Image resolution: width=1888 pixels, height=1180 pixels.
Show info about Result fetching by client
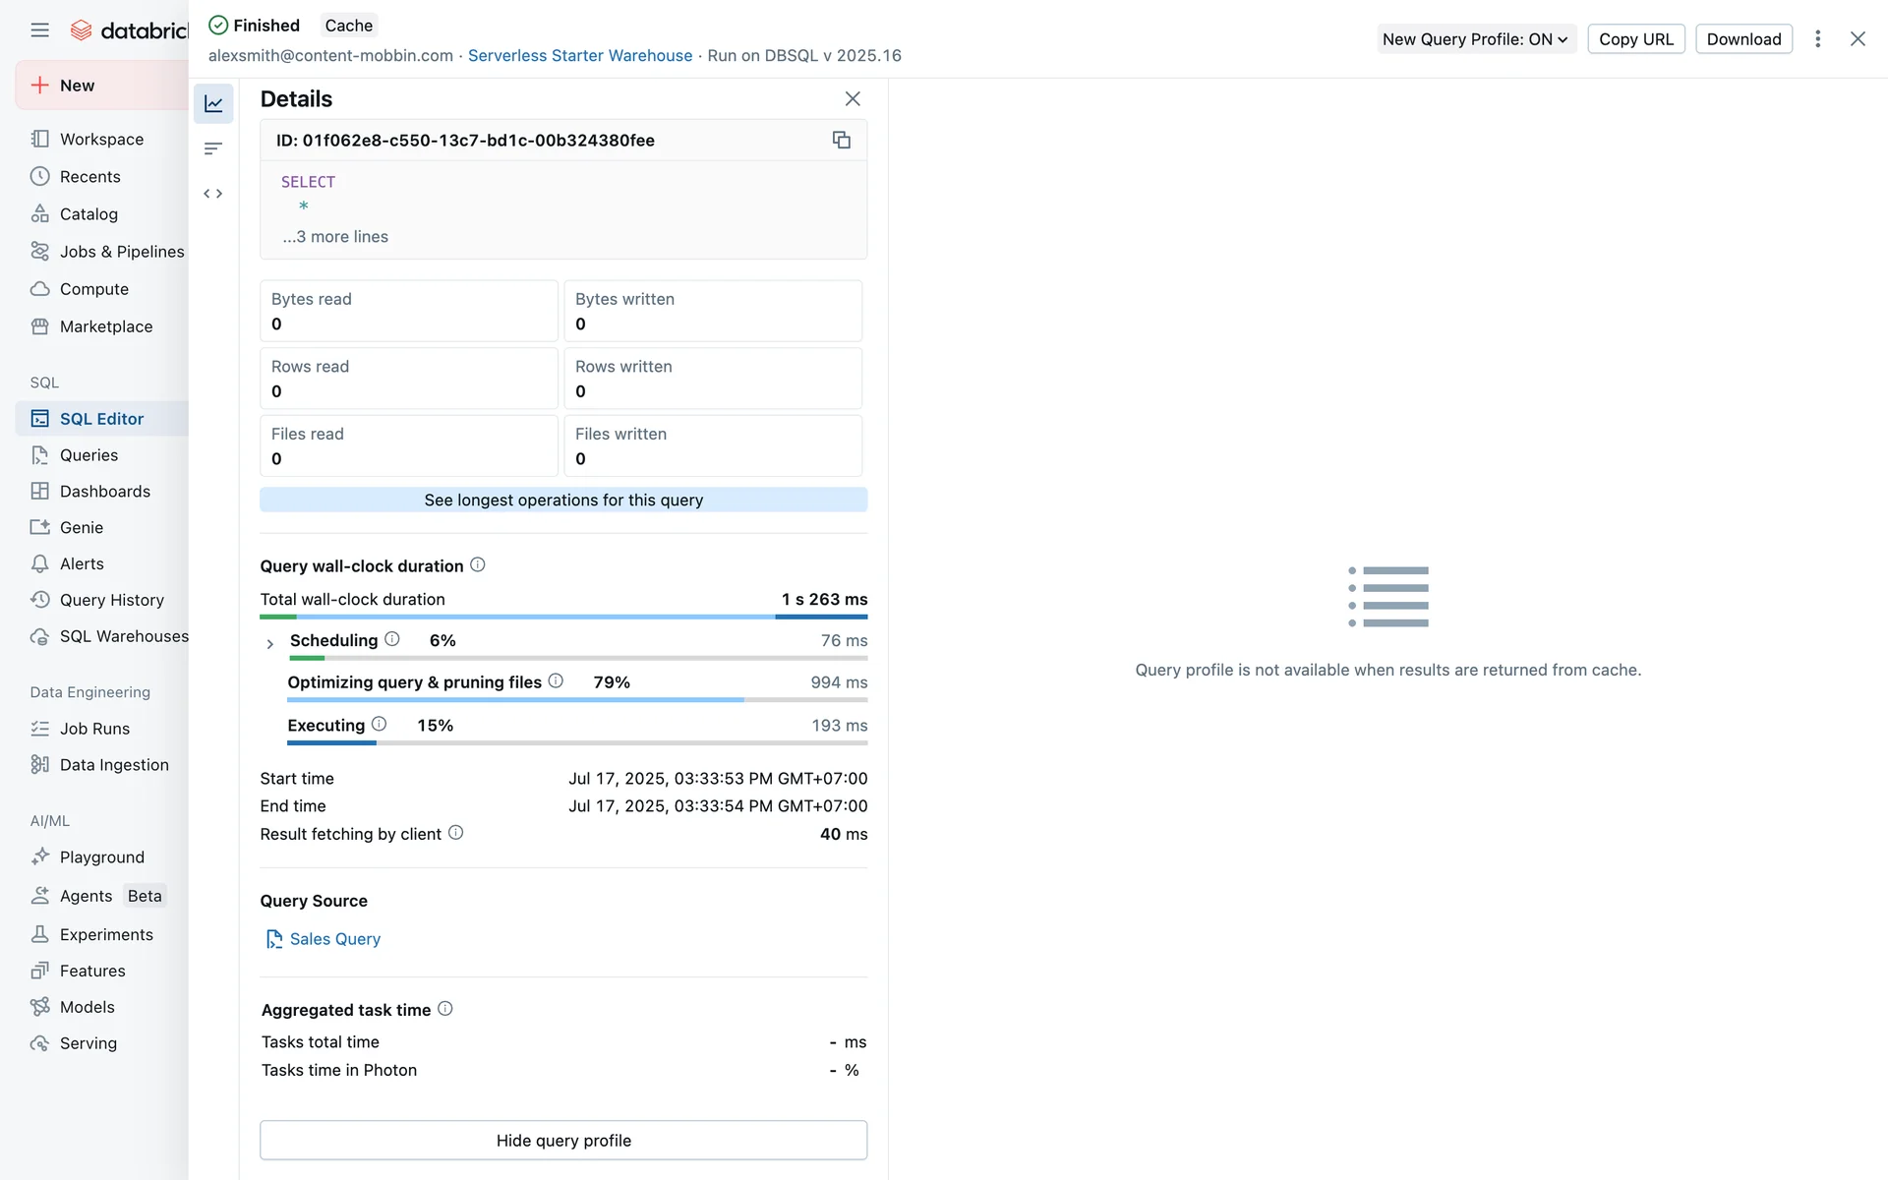(x=456, y=833)
